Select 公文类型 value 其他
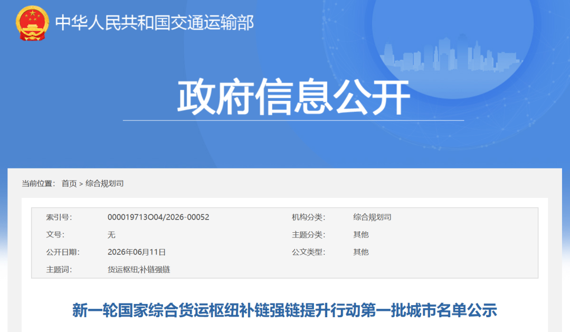 click(361, 252)
